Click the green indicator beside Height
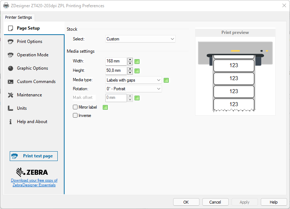Screen dimensions: 290x209 (137, 71)
